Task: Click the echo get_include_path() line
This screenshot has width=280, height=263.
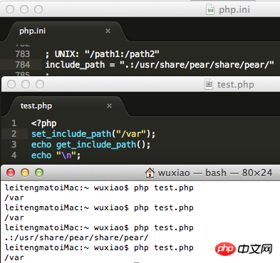Action: (x=90, y=145)
